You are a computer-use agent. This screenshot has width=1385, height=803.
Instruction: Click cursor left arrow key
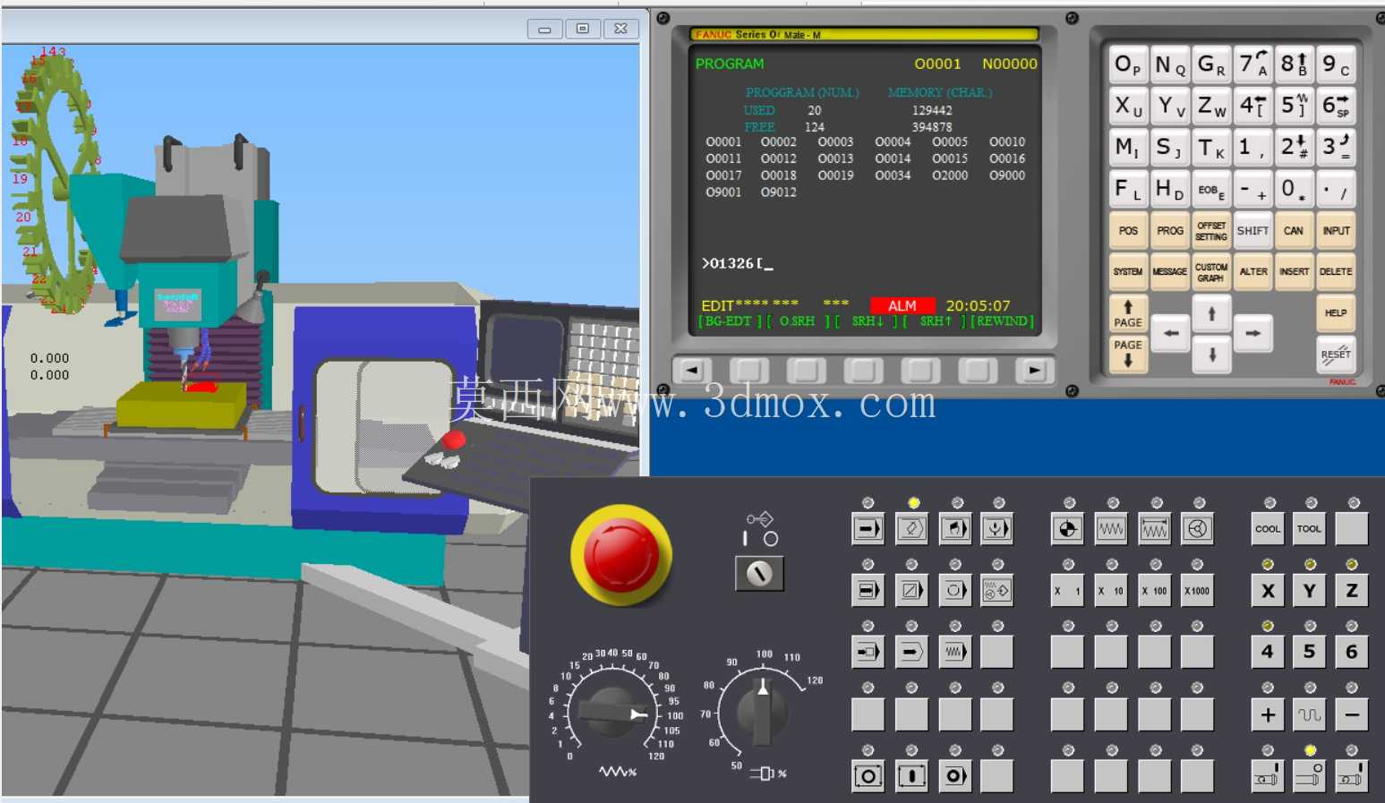pos(1170,334)
